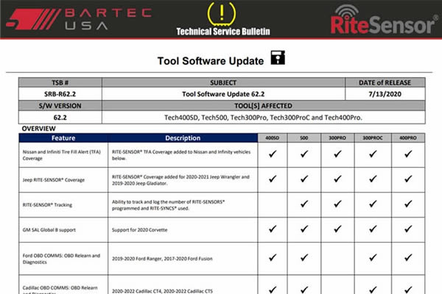Click the 'Tool Software Update' page title
The image size is (442, 294).
pyautogui.click(x=211, y=61)
